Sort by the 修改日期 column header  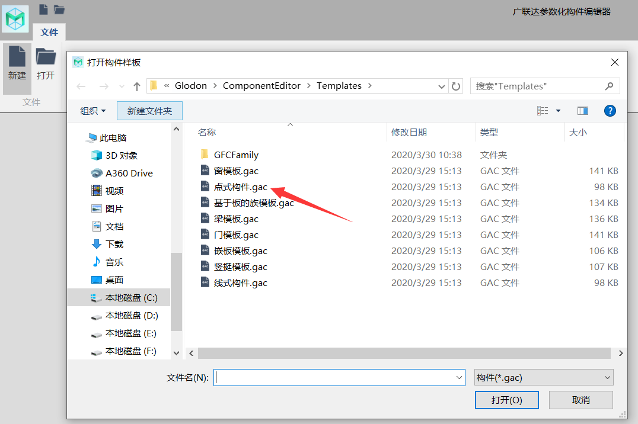tap(409, 132)
